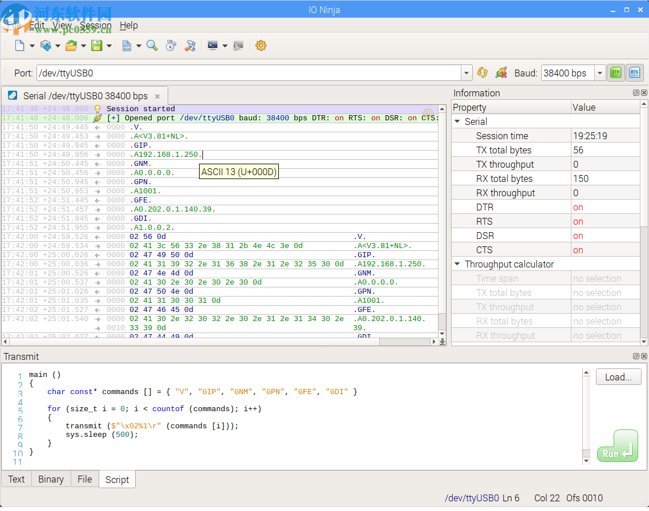Close the Serial /dev/ttyUSB0 session tab

click(157, 96)
